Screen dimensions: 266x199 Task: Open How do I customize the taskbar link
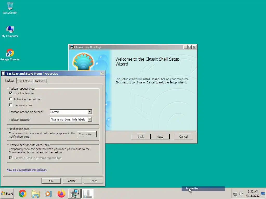(x=27, y=170)
